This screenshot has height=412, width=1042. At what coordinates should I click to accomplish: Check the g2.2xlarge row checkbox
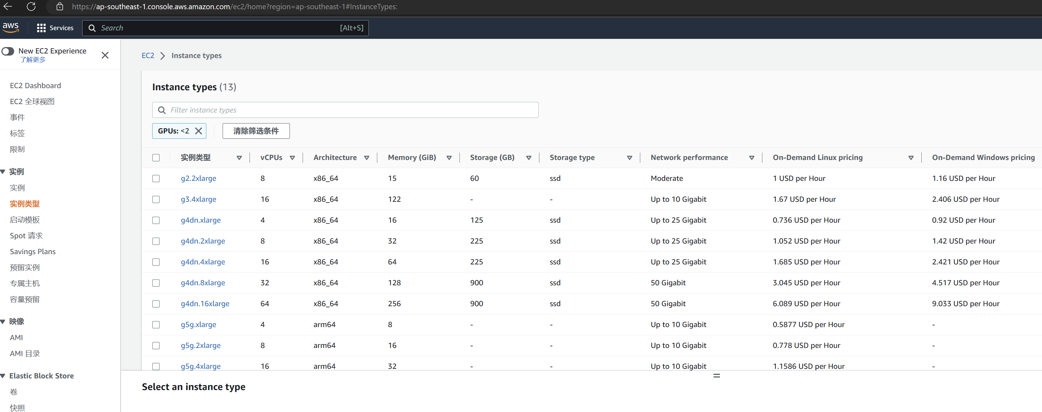pos(156,178)
